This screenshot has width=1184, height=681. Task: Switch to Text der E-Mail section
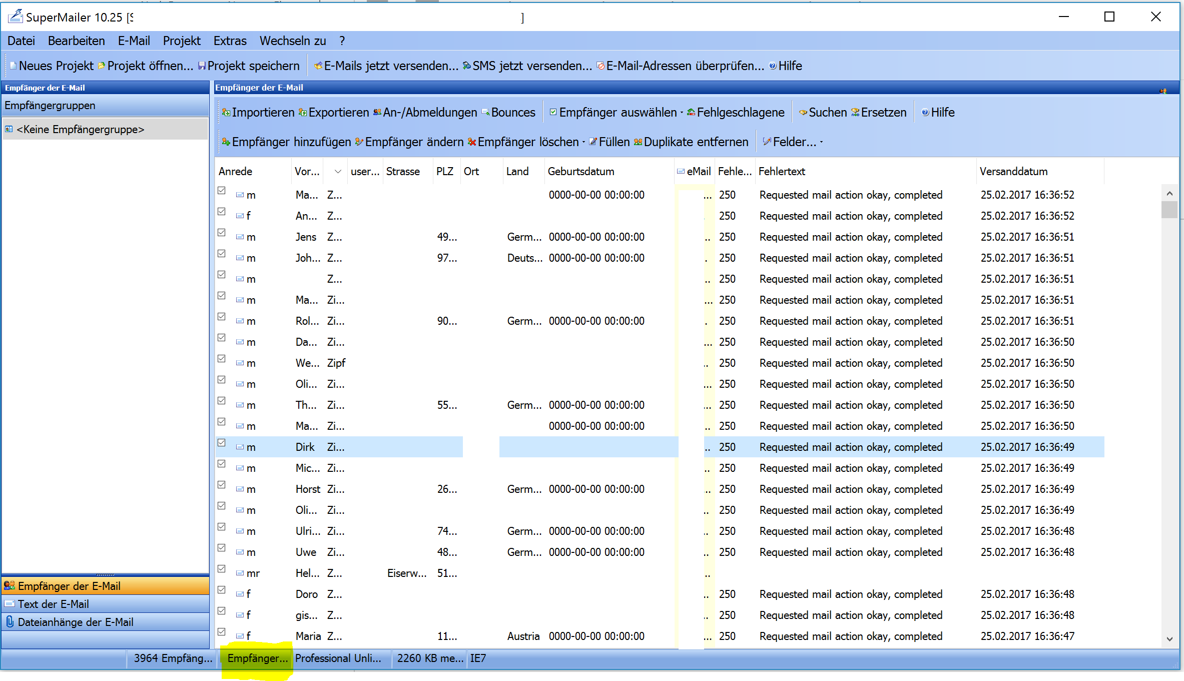point(105,604)
